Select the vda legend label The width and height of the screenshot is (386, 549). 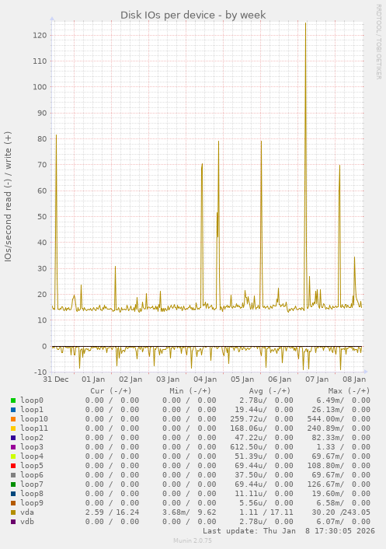27,512
